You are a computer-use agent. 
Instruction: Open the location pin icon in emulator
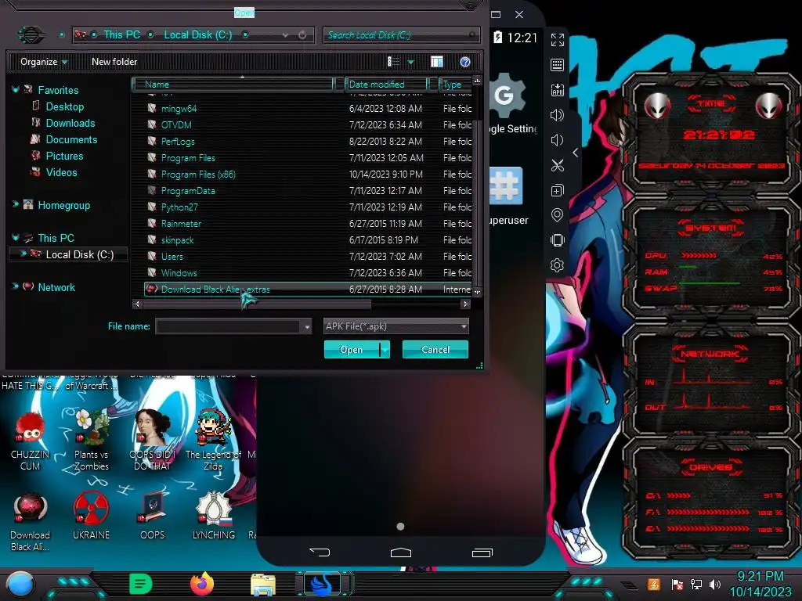[x=557, y=215]
